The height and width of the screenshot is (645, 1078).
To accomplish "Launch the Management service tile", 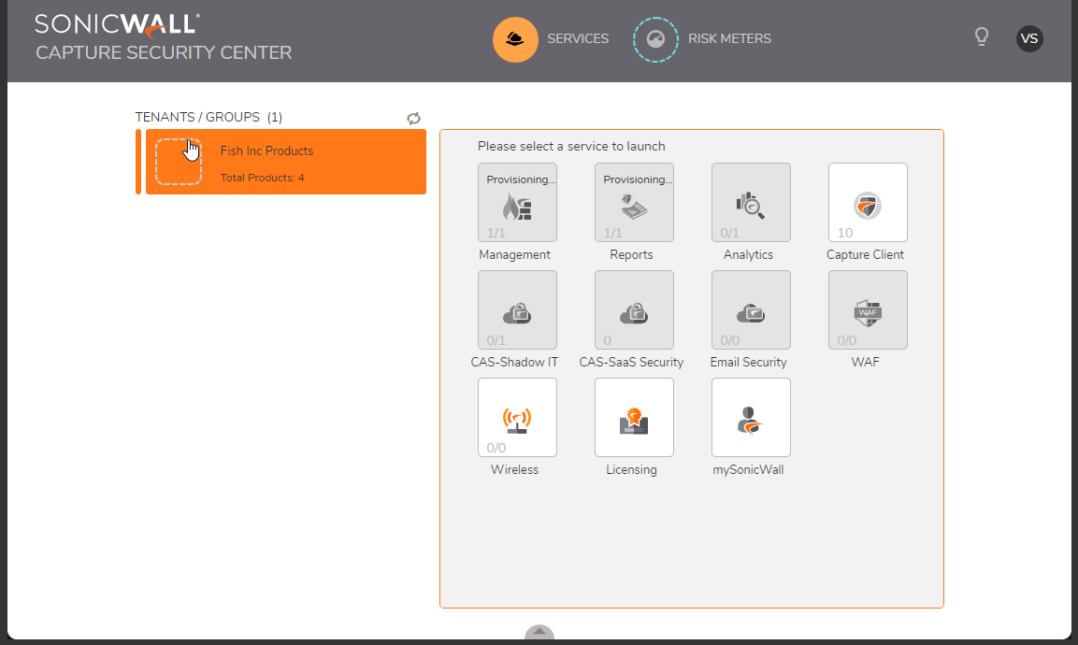I will pos(517,202).
